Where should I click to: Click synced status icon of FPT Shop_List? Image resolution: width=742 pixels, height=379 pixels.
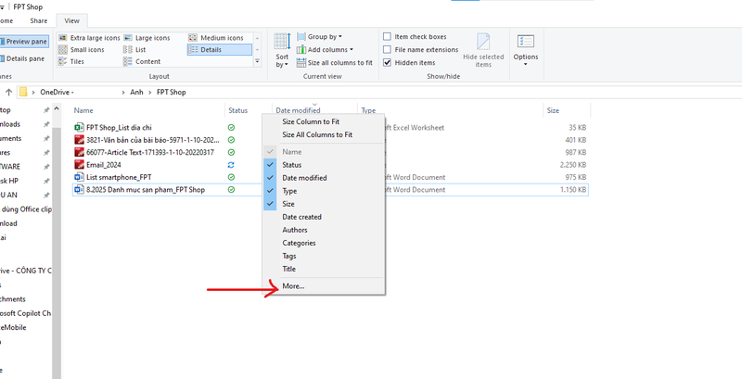(231, 128)
